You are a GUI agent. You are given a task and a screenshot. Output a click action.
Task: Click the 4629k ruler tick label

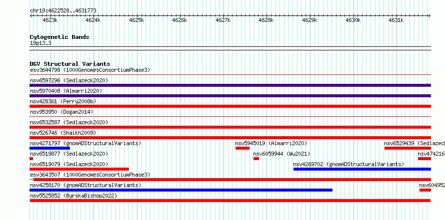[x=309, y=20]
